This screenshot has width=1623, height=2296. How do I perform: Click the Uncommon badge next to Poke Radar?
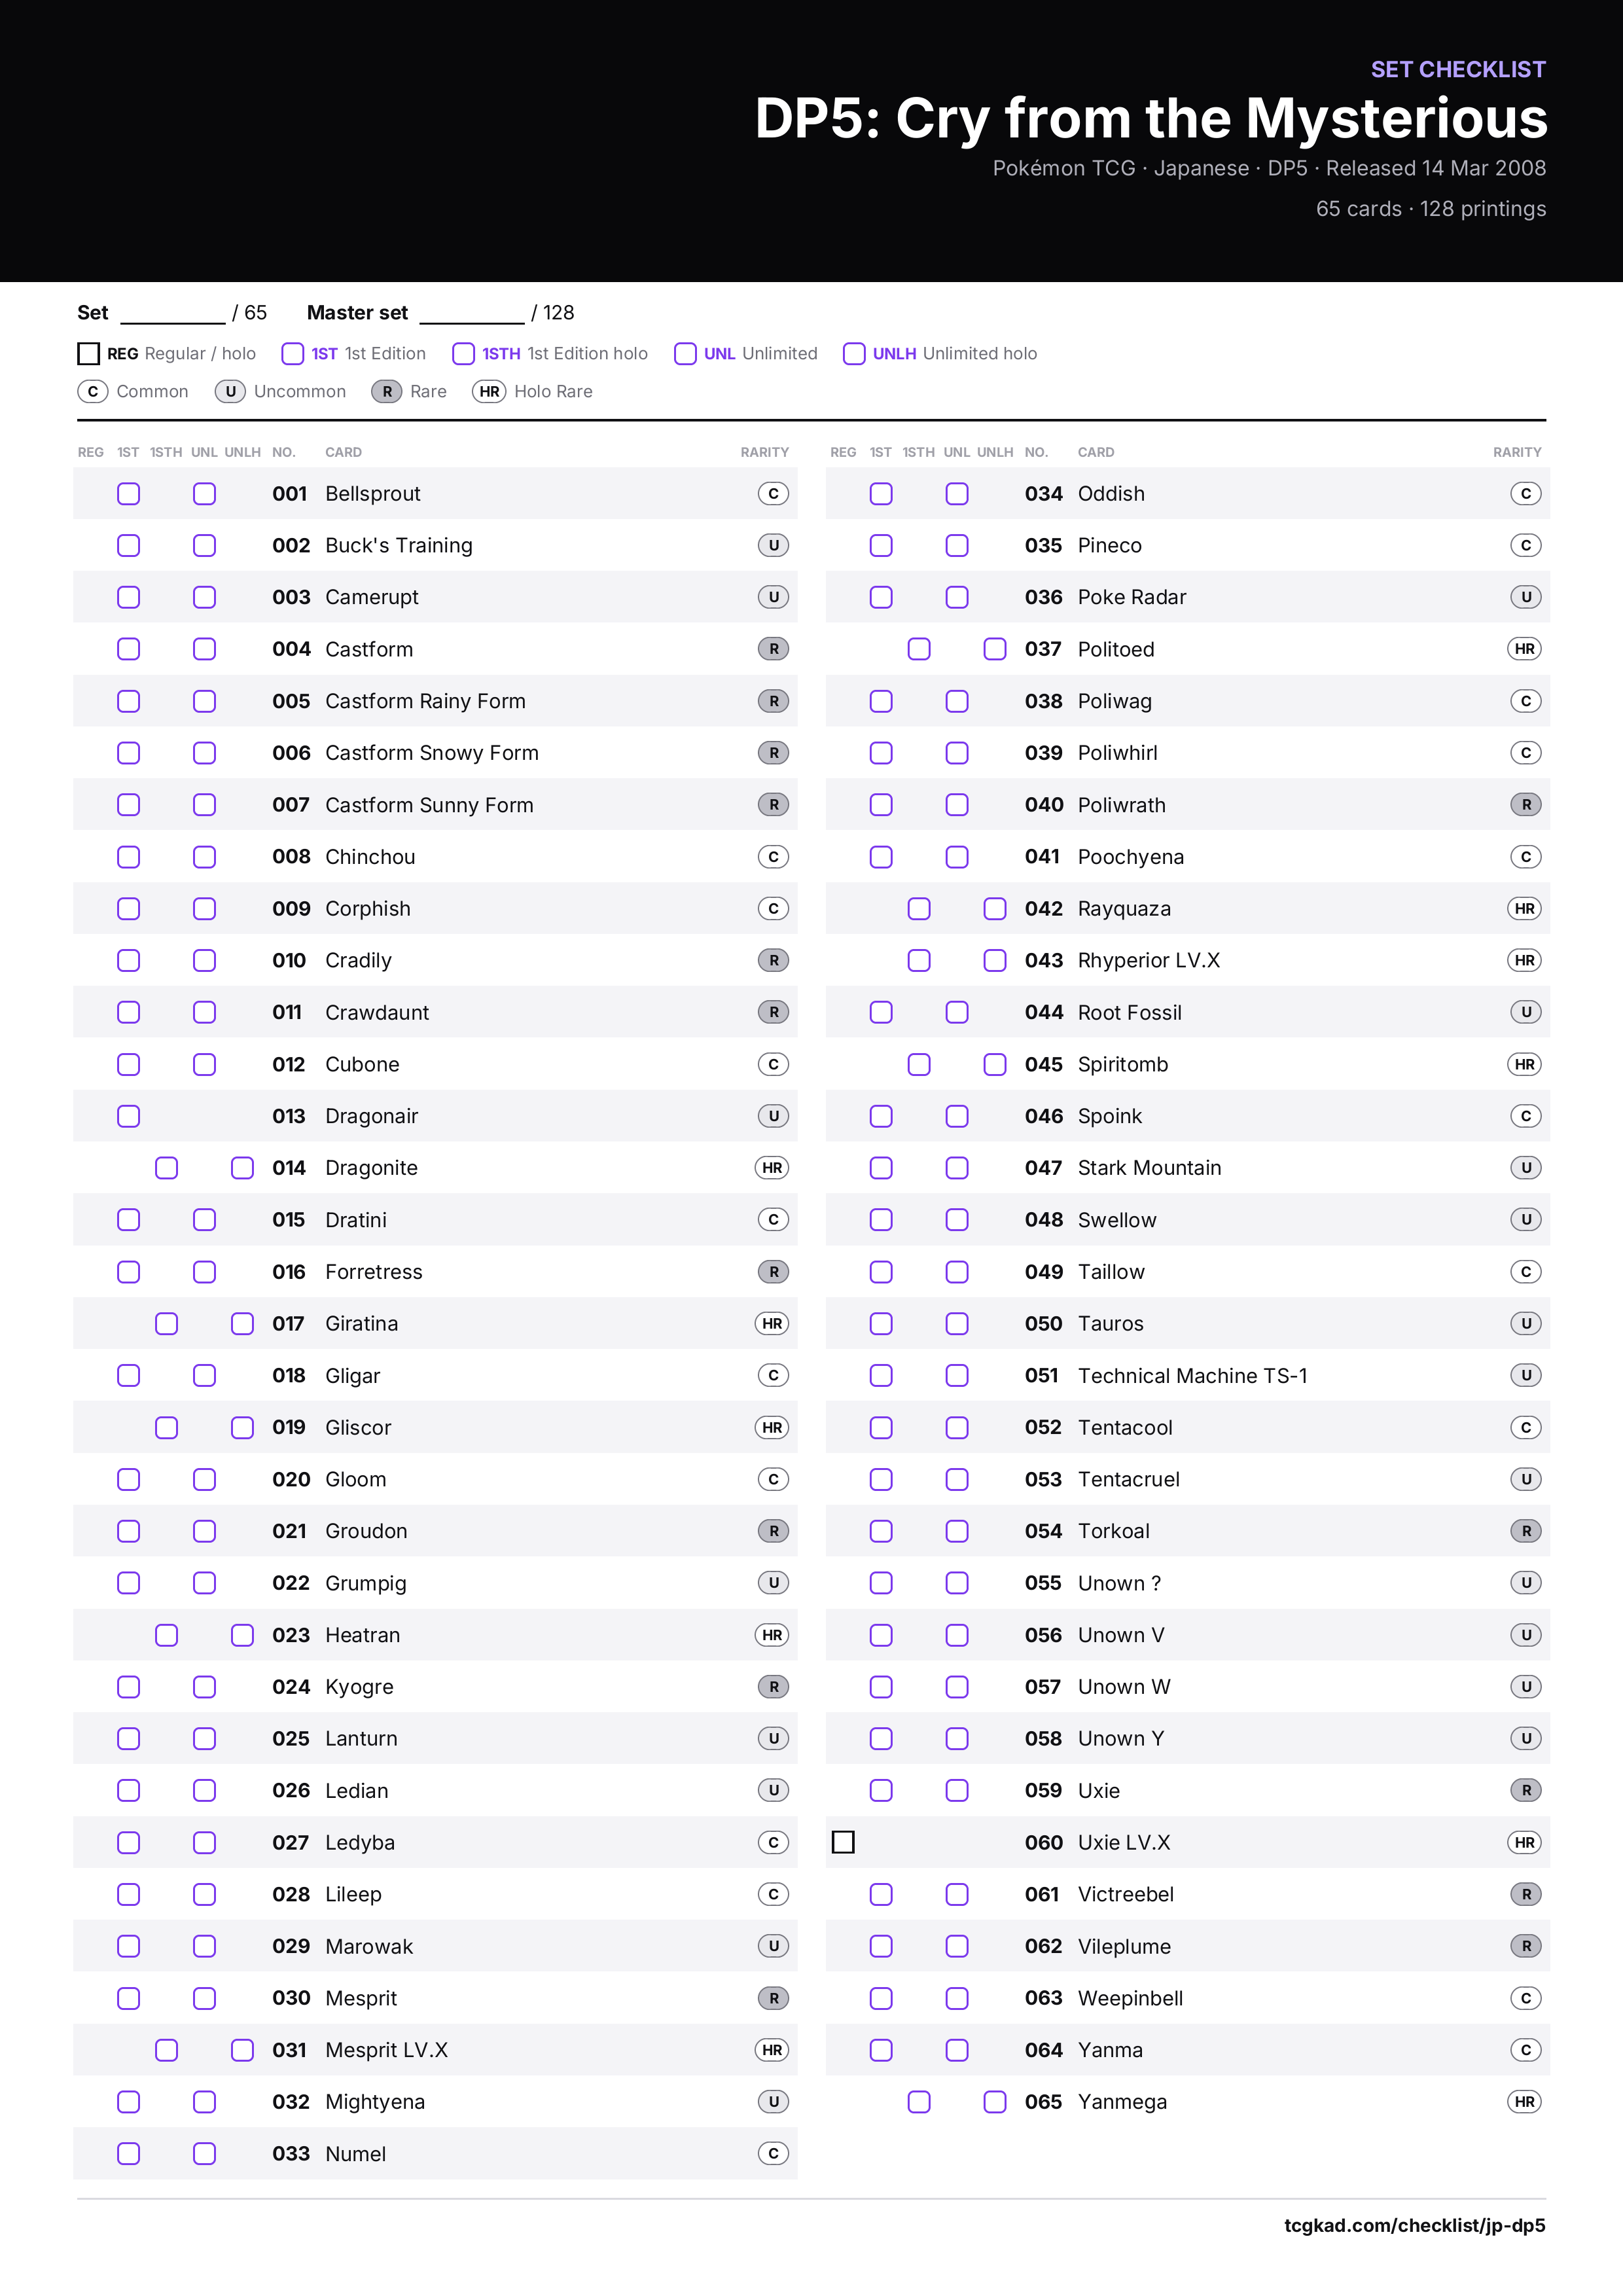pos(1526,597)
